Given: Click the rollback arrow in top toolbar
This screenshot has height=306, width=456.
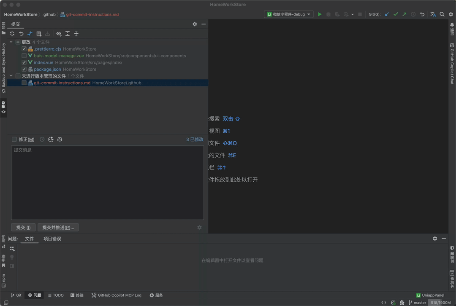Looking at the screenshot, I should [422, 14].
